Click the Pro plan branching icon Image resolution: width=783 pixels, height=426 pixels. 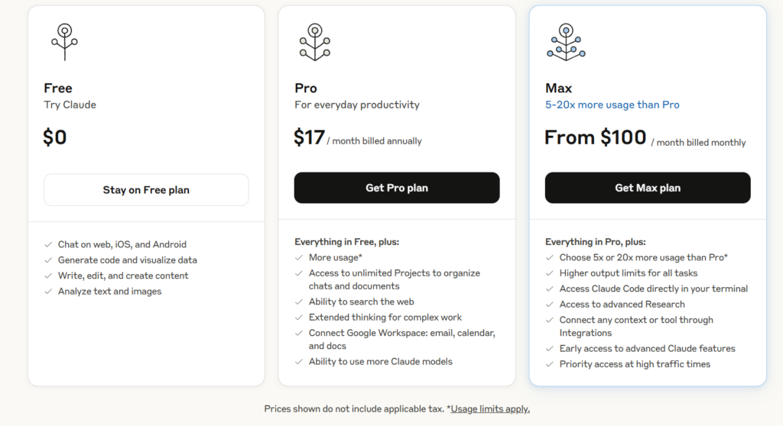[315, 42]
